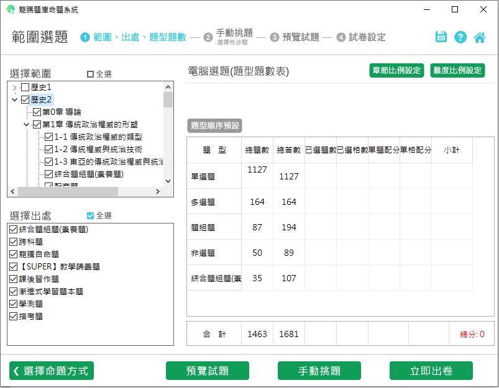Click step 2 circle icon

(x=208, y=37)
